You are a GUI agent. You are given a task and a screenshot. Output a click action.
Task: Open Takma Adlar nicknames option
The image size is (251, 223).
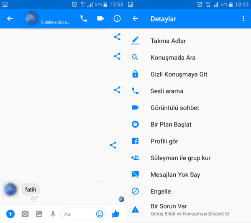(x=188, y=41)
